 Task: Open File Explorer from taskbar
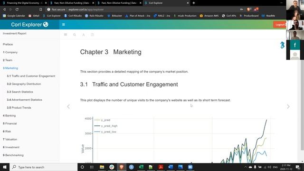(102, 167)
